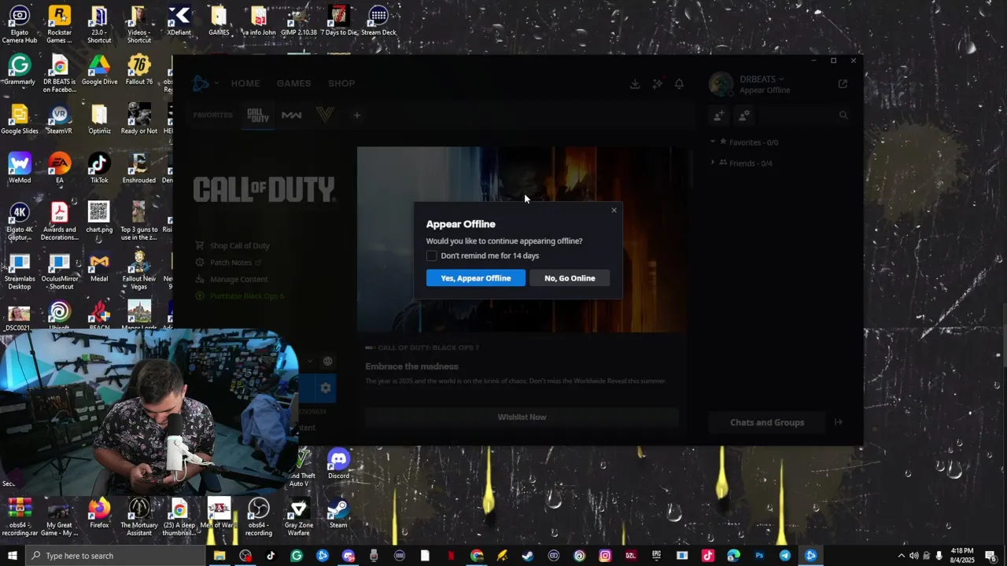Open Grammarly desktop icon
This screenshot has width=1007, height=566.
click(20, 70)
